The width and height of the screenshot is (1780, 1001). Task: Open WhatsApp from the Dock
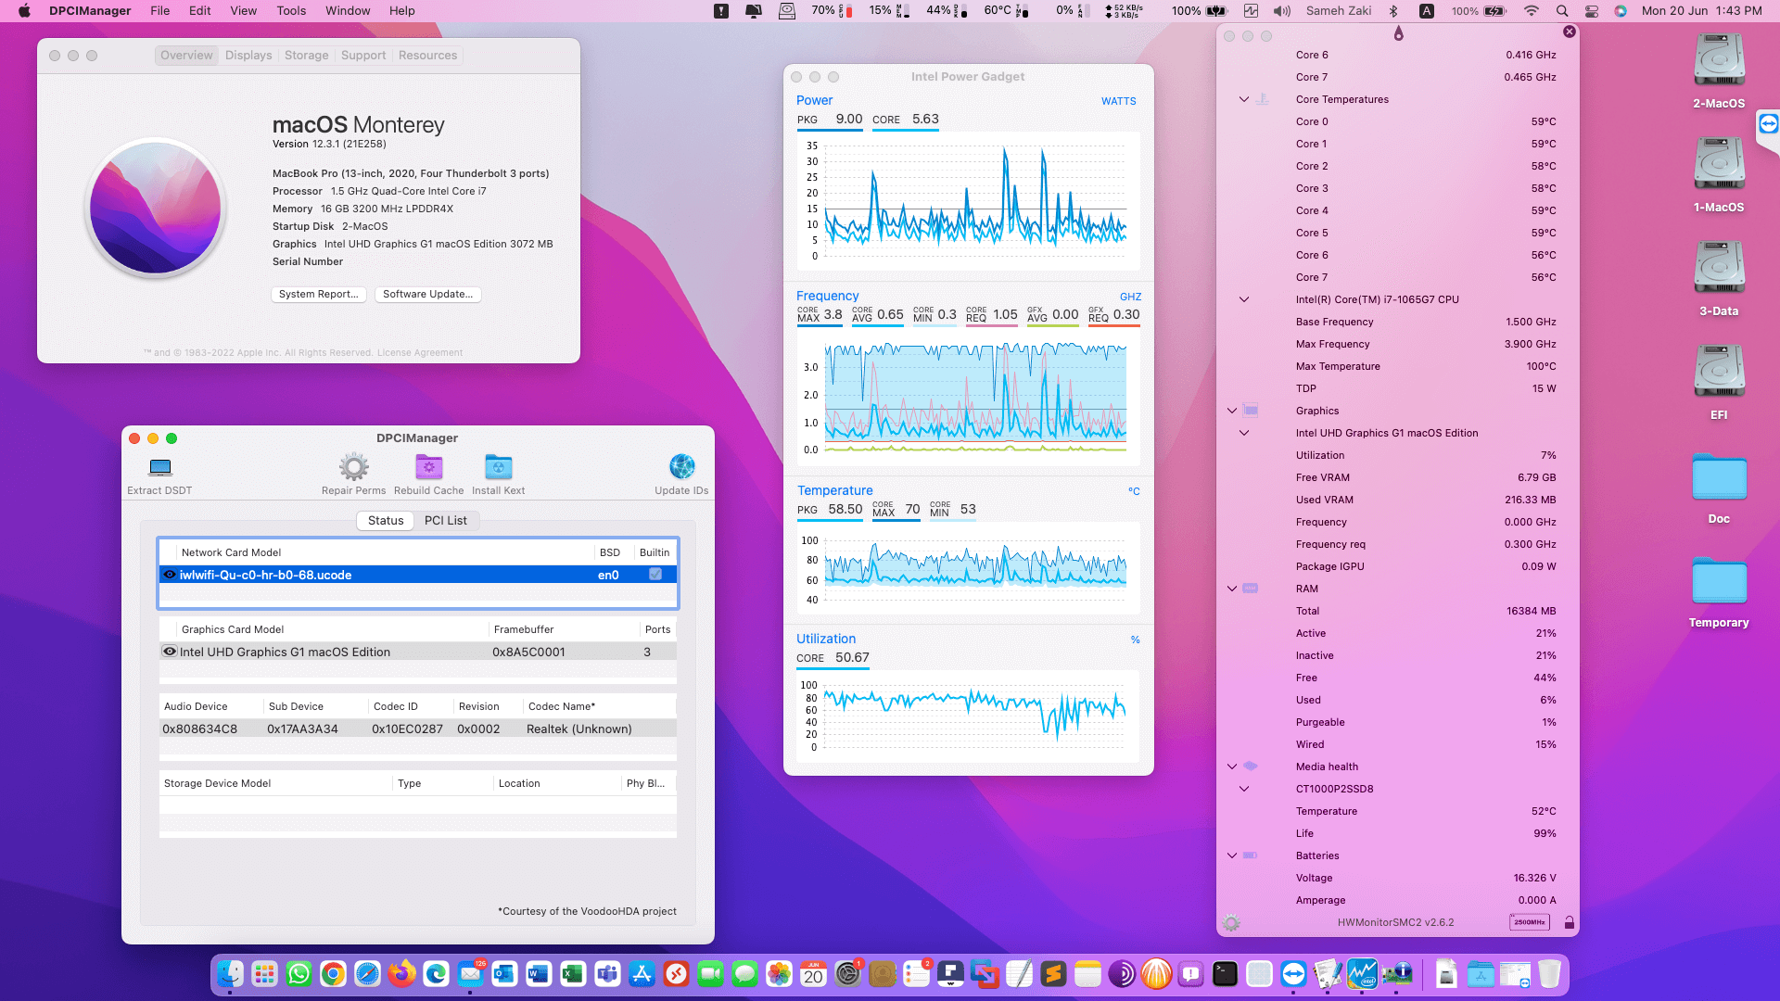pos(299,974)
